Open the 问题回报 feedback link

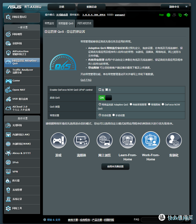(109, 220)
